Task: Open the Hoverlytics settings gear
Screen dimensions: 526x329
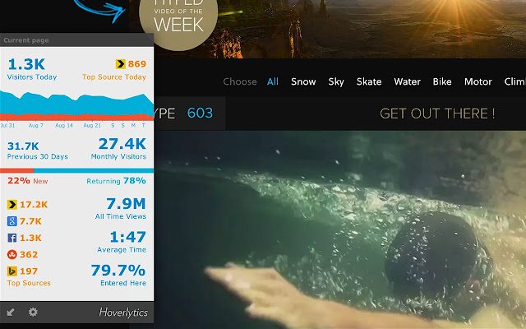Action: 33,313
